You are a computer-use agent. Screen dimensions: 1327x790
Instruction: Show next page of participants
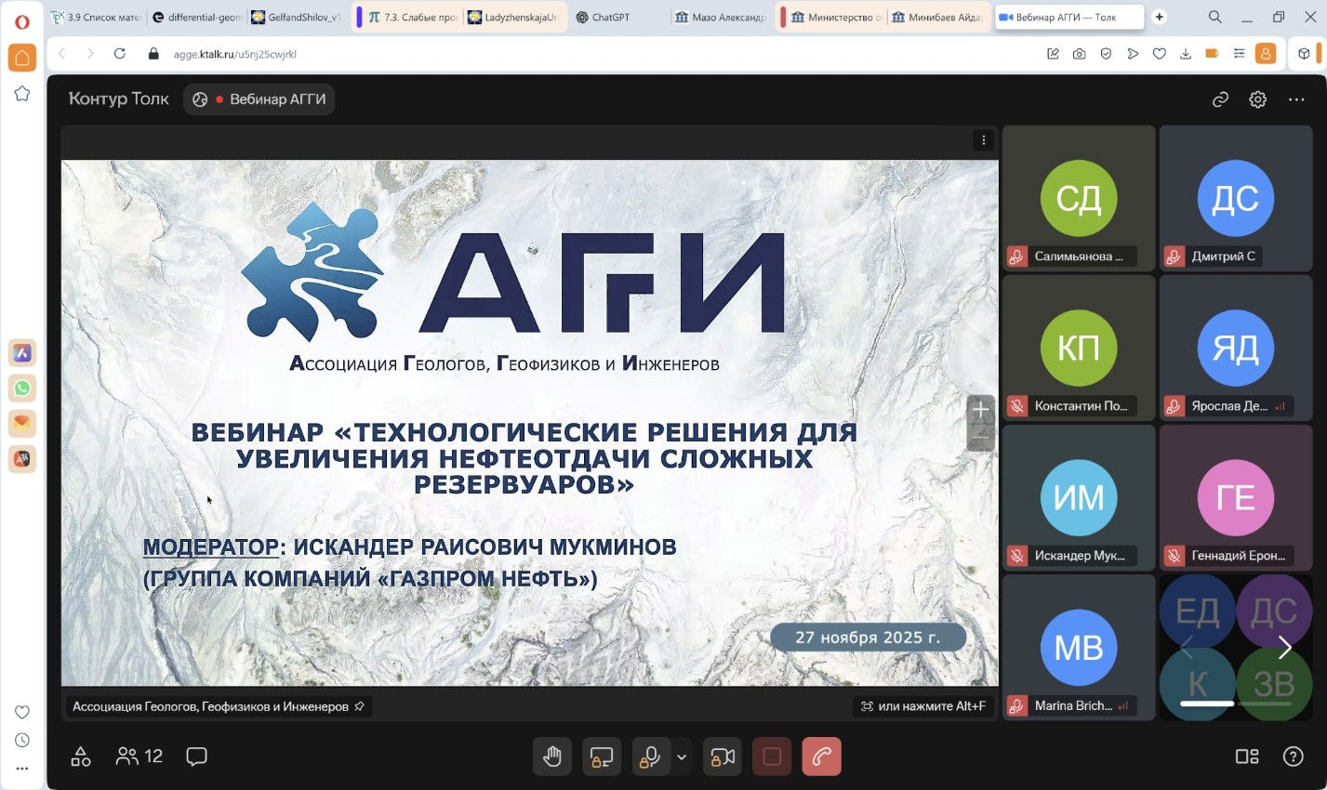point(1285,648)
